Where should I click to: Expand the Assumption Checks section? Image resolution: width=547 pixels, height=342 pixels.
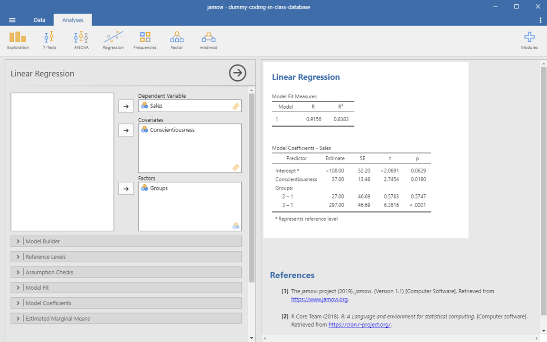click(126, 272)
